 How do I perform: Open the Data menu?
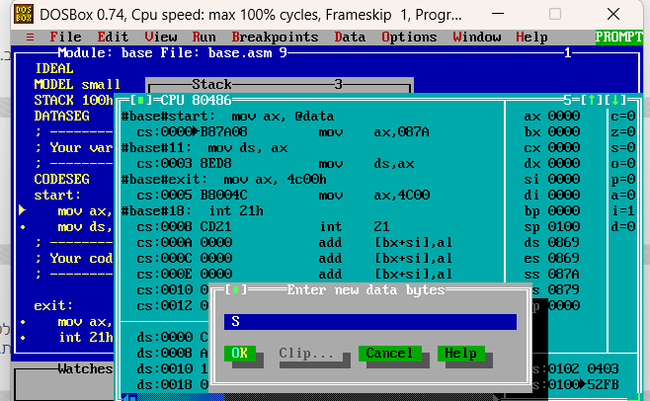350,38
